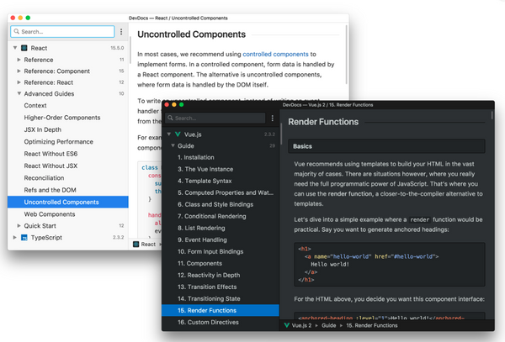
Task: Click 15. Render Functions breadcrumb entry
Action: coord(372,325)
